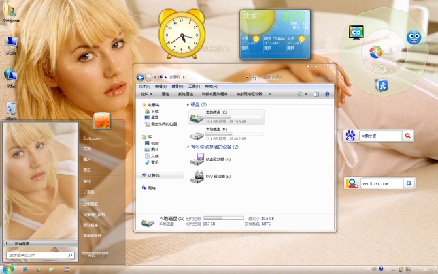The width and height of the screenshot is (438, 274).
Task: Select the DVD drive (E:)
Action: coord(211,176)
